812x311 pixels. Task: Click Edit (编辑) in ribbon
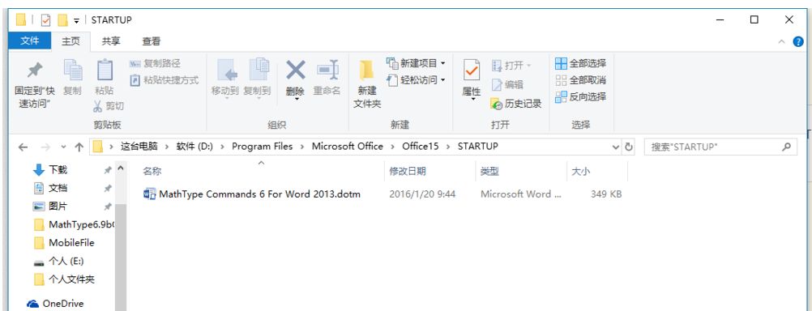[x=507, y=85]
